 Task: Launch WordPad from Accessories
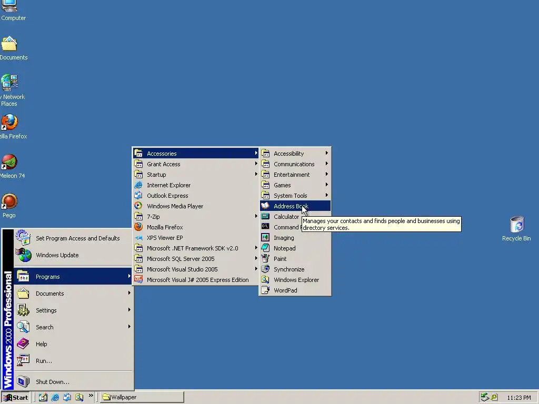tap(295, 290)
